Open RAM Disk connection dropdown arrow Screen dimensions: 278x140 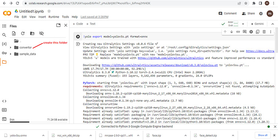pyautogui.click(x=243, y=24)
